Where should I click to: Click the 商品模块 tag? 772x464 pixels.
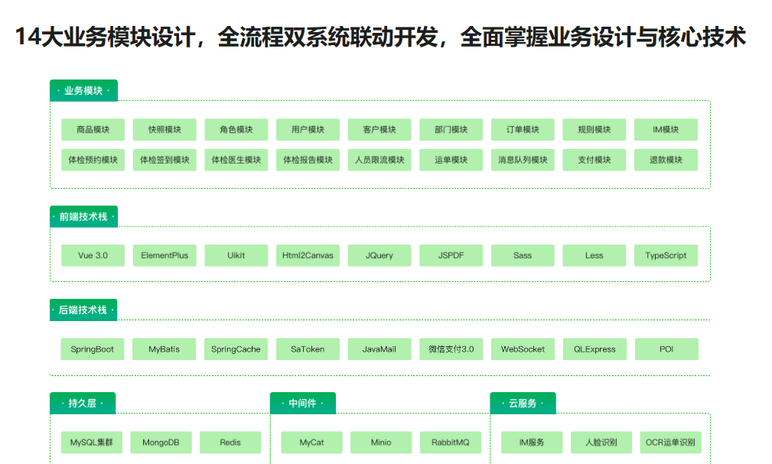point(93,129)
